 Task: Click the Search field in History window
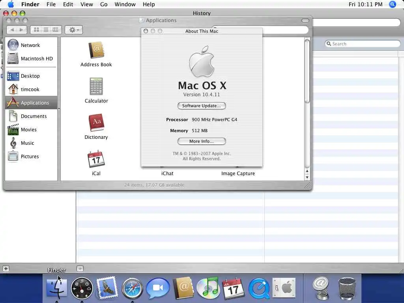[x=363, y=44]
